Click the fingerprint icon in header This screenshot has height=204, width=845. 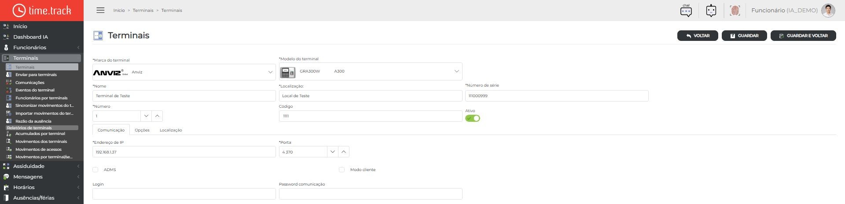pos(735,11)
